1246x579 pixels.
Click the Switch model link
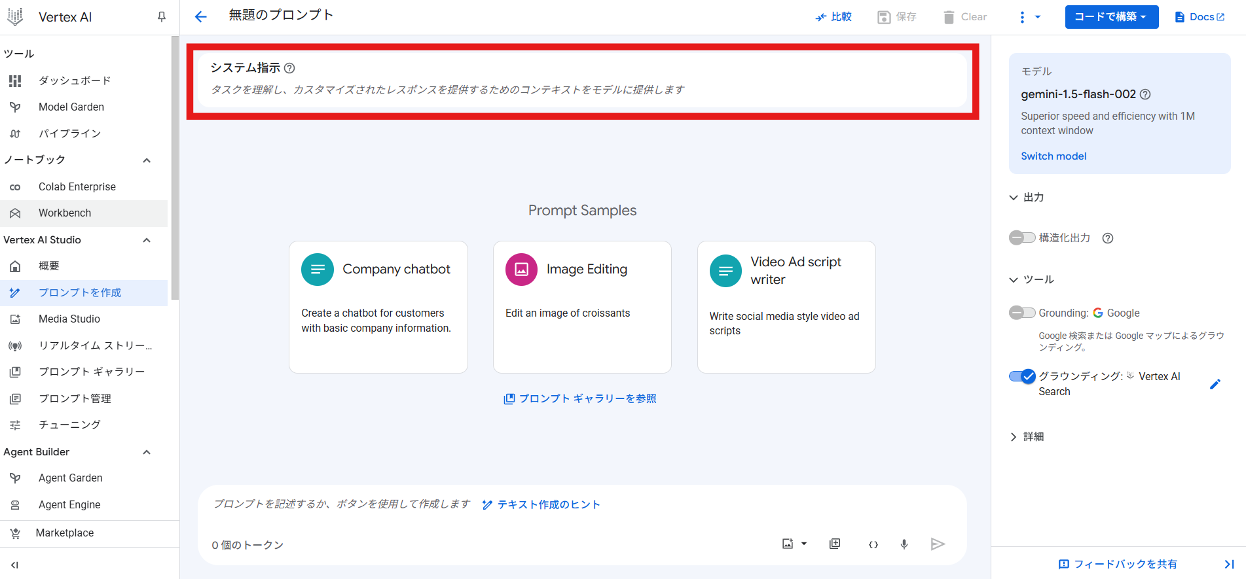coord(1054,156)
